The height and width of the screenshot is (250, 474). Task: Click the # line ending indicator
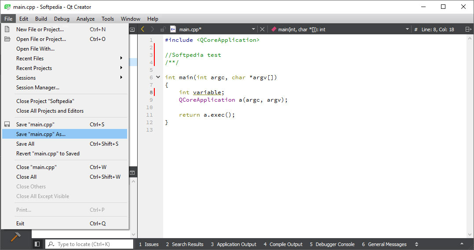416,29
